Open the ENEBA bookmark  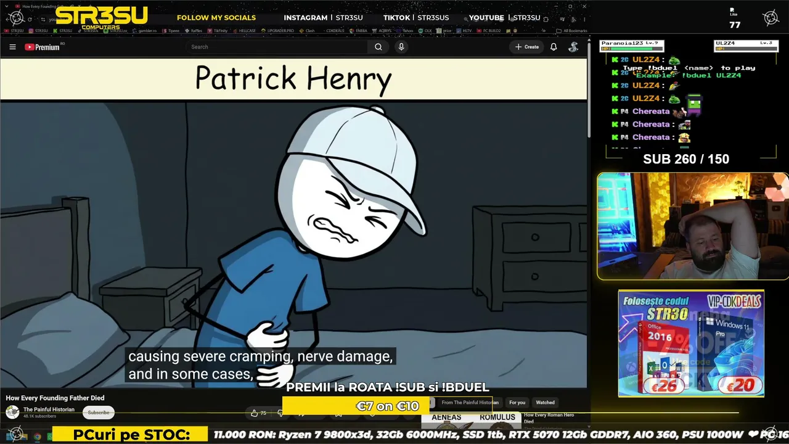click(359, 30)
